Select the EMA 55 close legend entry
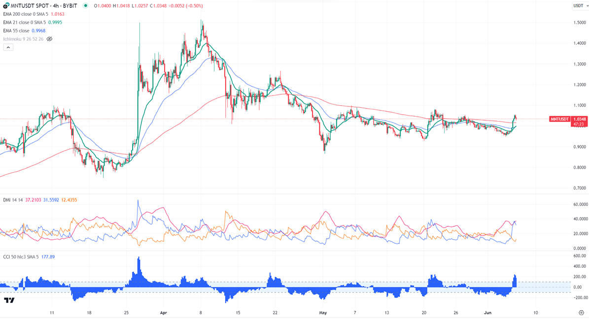This screenshot has width=589, height=319. [16, 31]
